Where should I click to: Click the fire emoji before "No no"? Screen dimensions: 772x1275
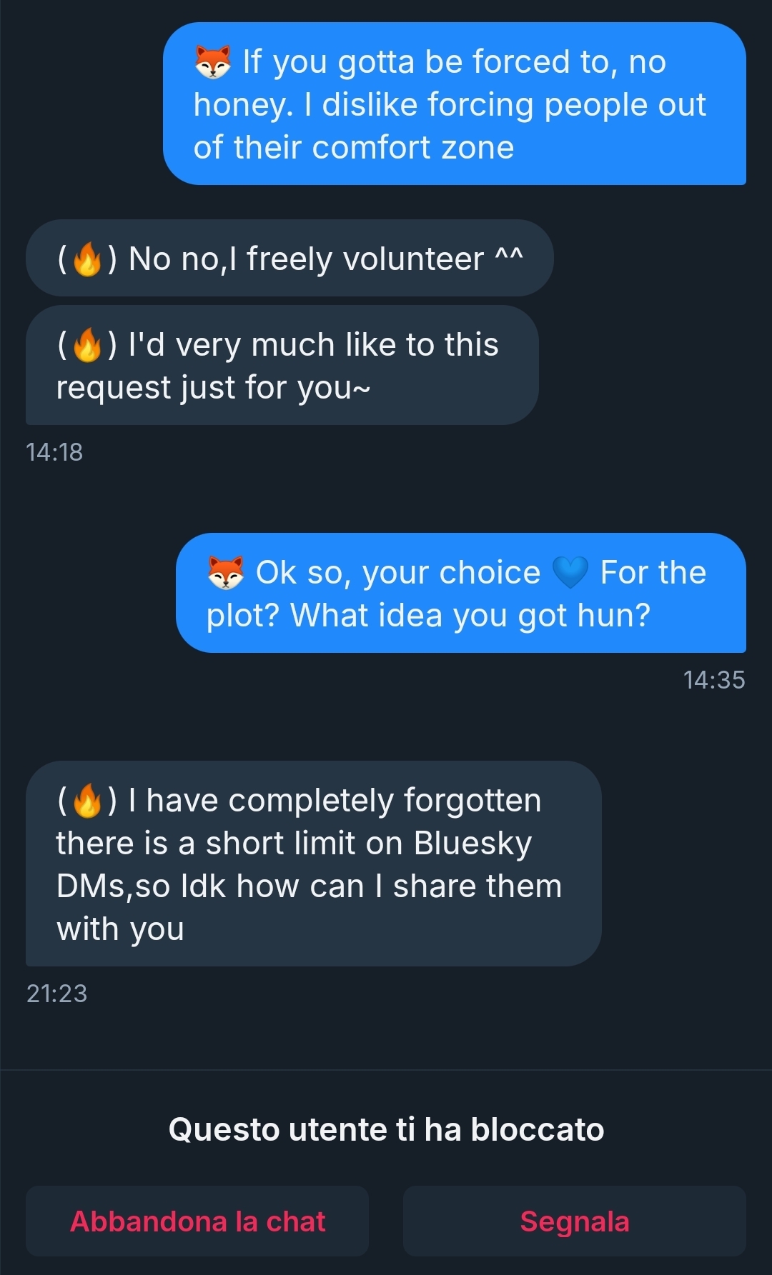click(87, 259)
